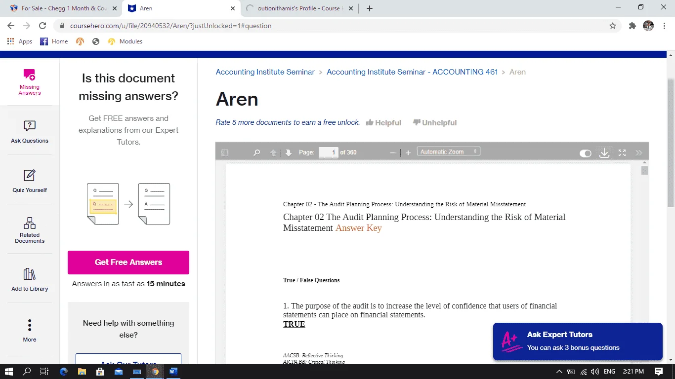Flip the toggle switch in viewer toolbar
Viewport: 675px width, 379px height.
(x=586, y=153)
